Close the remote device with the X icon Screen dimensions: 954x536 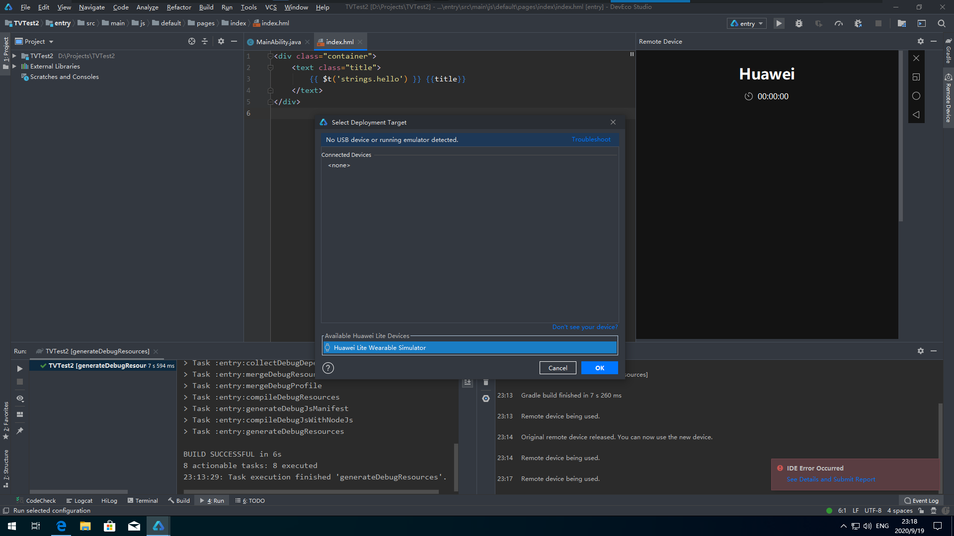coord(916,58)
